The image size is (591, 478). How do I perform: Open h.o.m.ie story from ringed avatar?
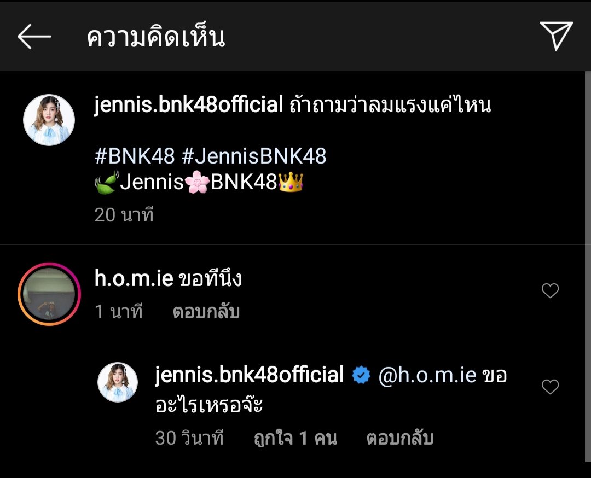coord(49,294)
